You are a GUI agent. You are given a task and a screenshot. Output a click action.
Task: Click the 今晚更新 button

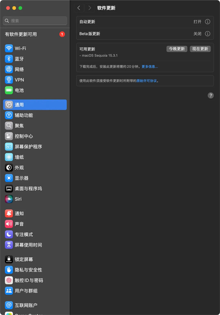point(177,49)
